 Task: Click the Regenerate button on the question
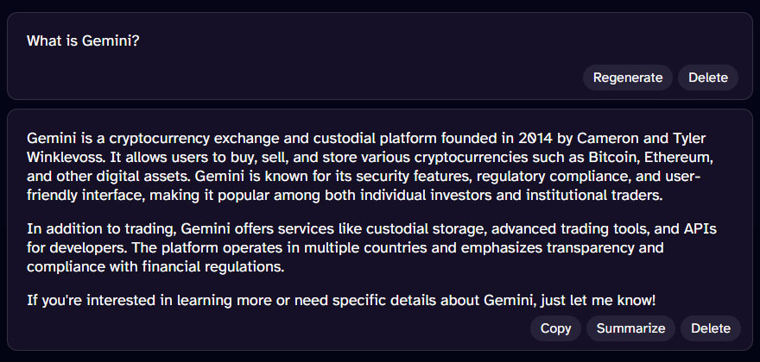[x=628, y=78]
